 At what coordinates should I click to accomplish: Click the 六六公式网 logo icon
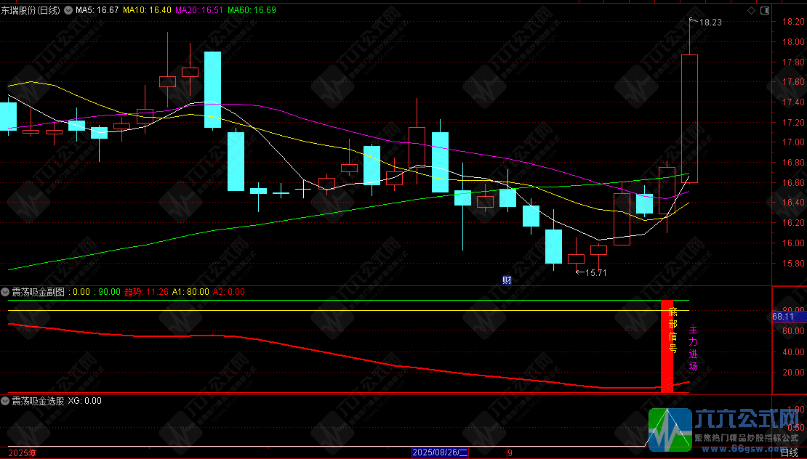tap(670, 430)
